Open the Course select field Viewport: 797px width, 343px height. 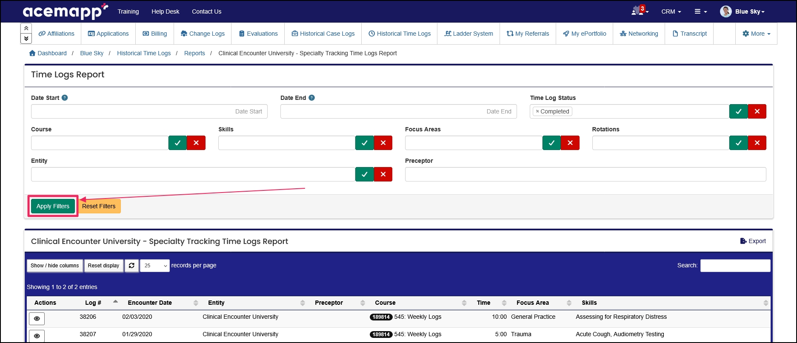pos(100,143)
